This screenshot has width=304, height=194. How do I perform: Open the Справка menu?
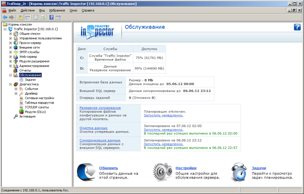(88, 10)
